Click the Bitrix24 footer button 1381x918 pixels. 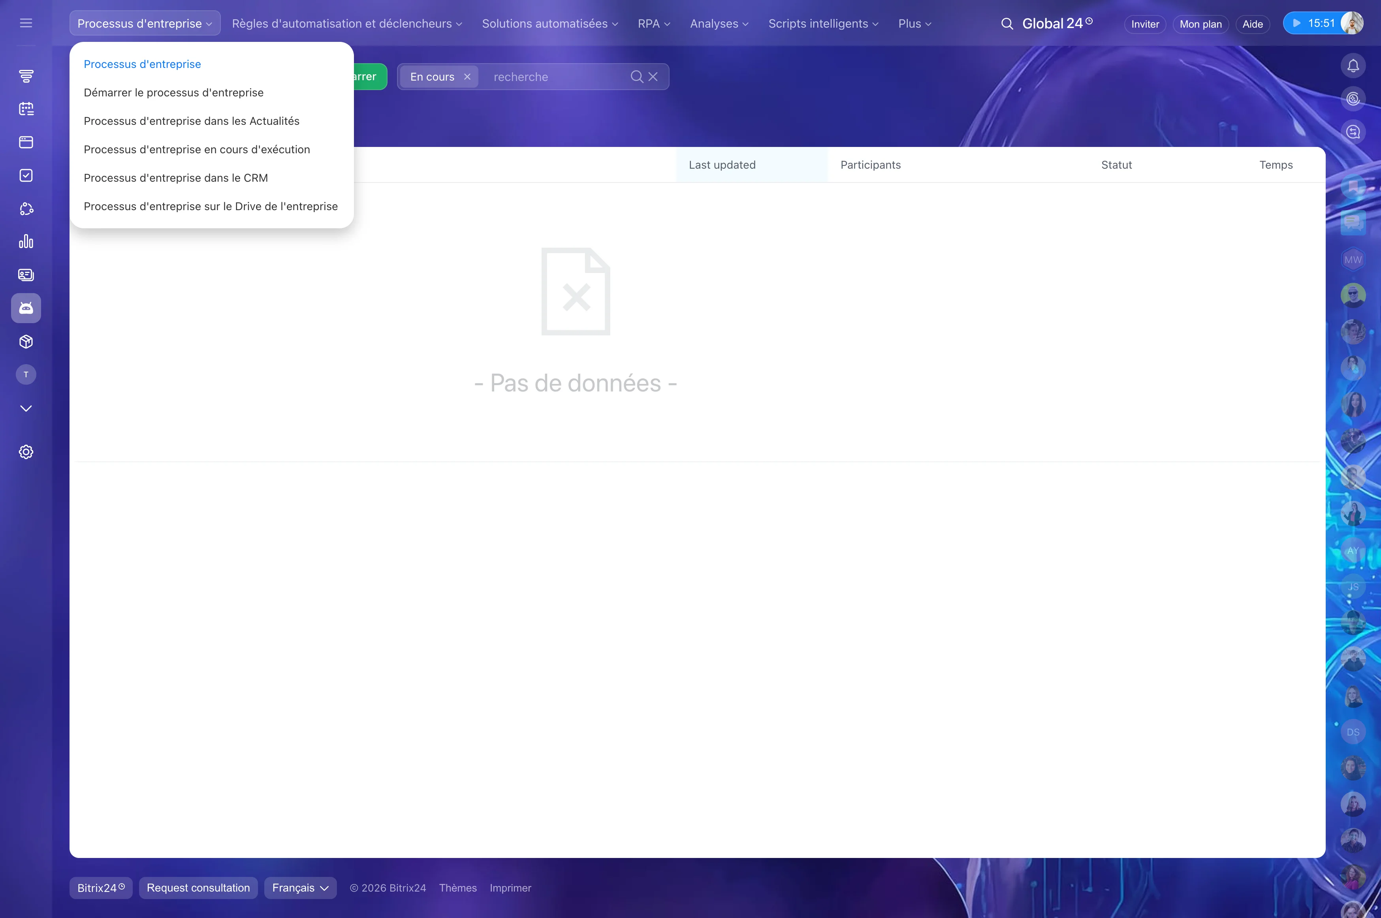(101, 888)
